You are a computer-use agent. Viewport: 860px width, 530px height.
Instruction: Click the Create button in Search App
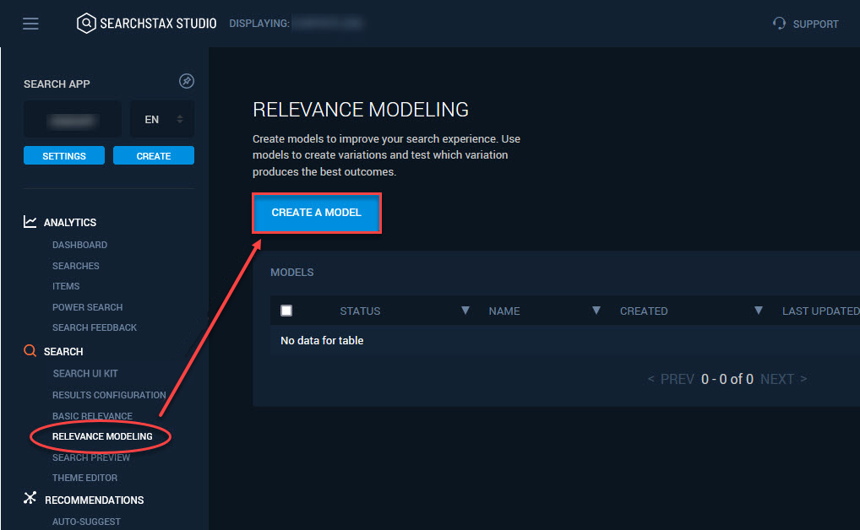coord(154,156)
